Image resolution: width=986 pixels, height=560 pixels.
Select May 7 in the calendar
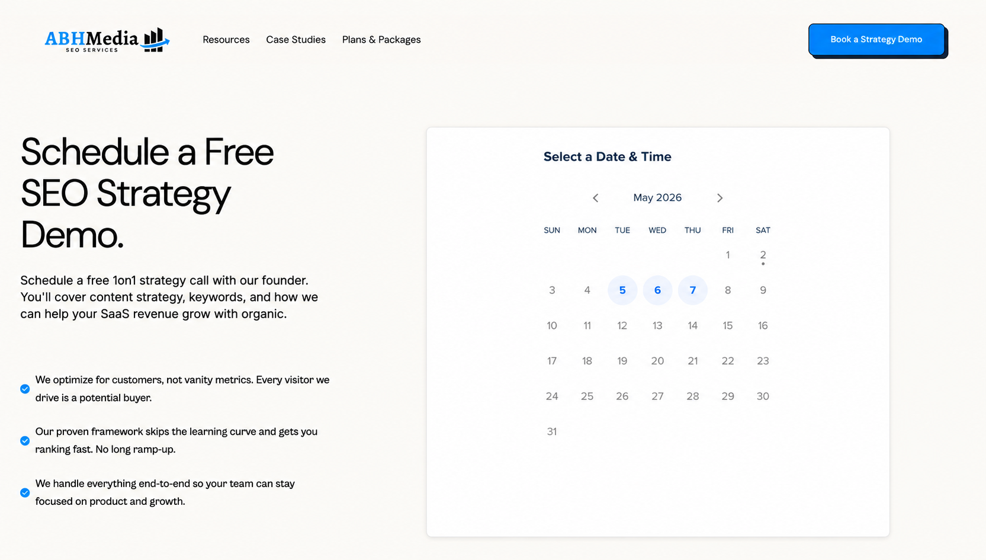pos(693,290)
